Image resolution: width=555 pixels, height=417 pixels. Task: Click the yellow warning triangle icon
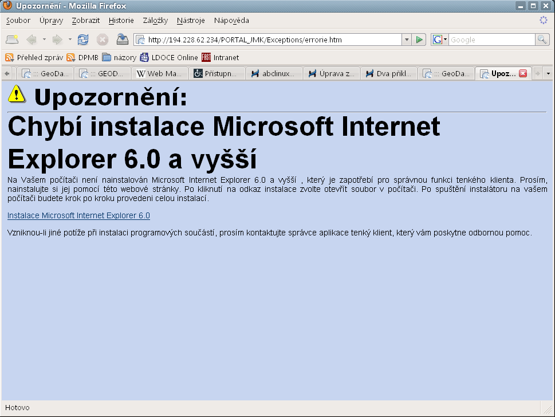(x=17, y=94)
